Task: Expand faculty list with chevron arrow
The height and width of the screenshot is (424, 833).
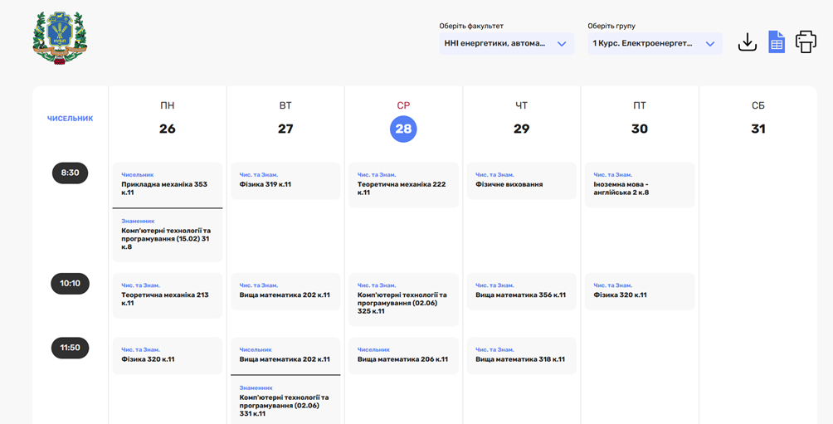Action: tap(562, 44)
